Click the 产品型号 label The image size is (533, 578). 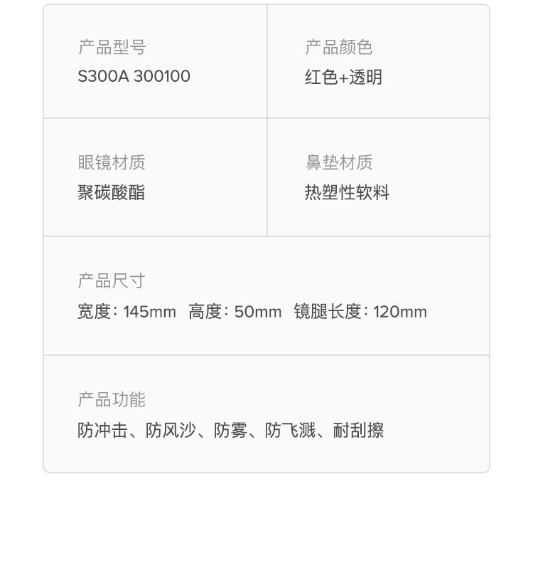point(112,47)
